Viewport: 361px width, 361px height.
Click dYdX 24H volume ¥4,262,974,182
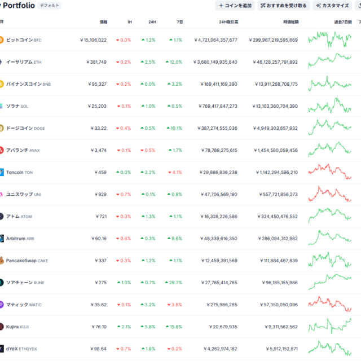click(221, 349)
